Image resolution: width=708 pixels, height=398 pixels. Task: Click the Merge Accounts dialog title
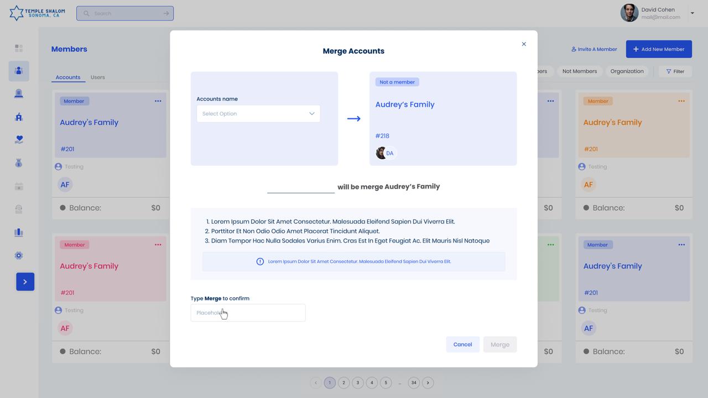click(353, 51)
